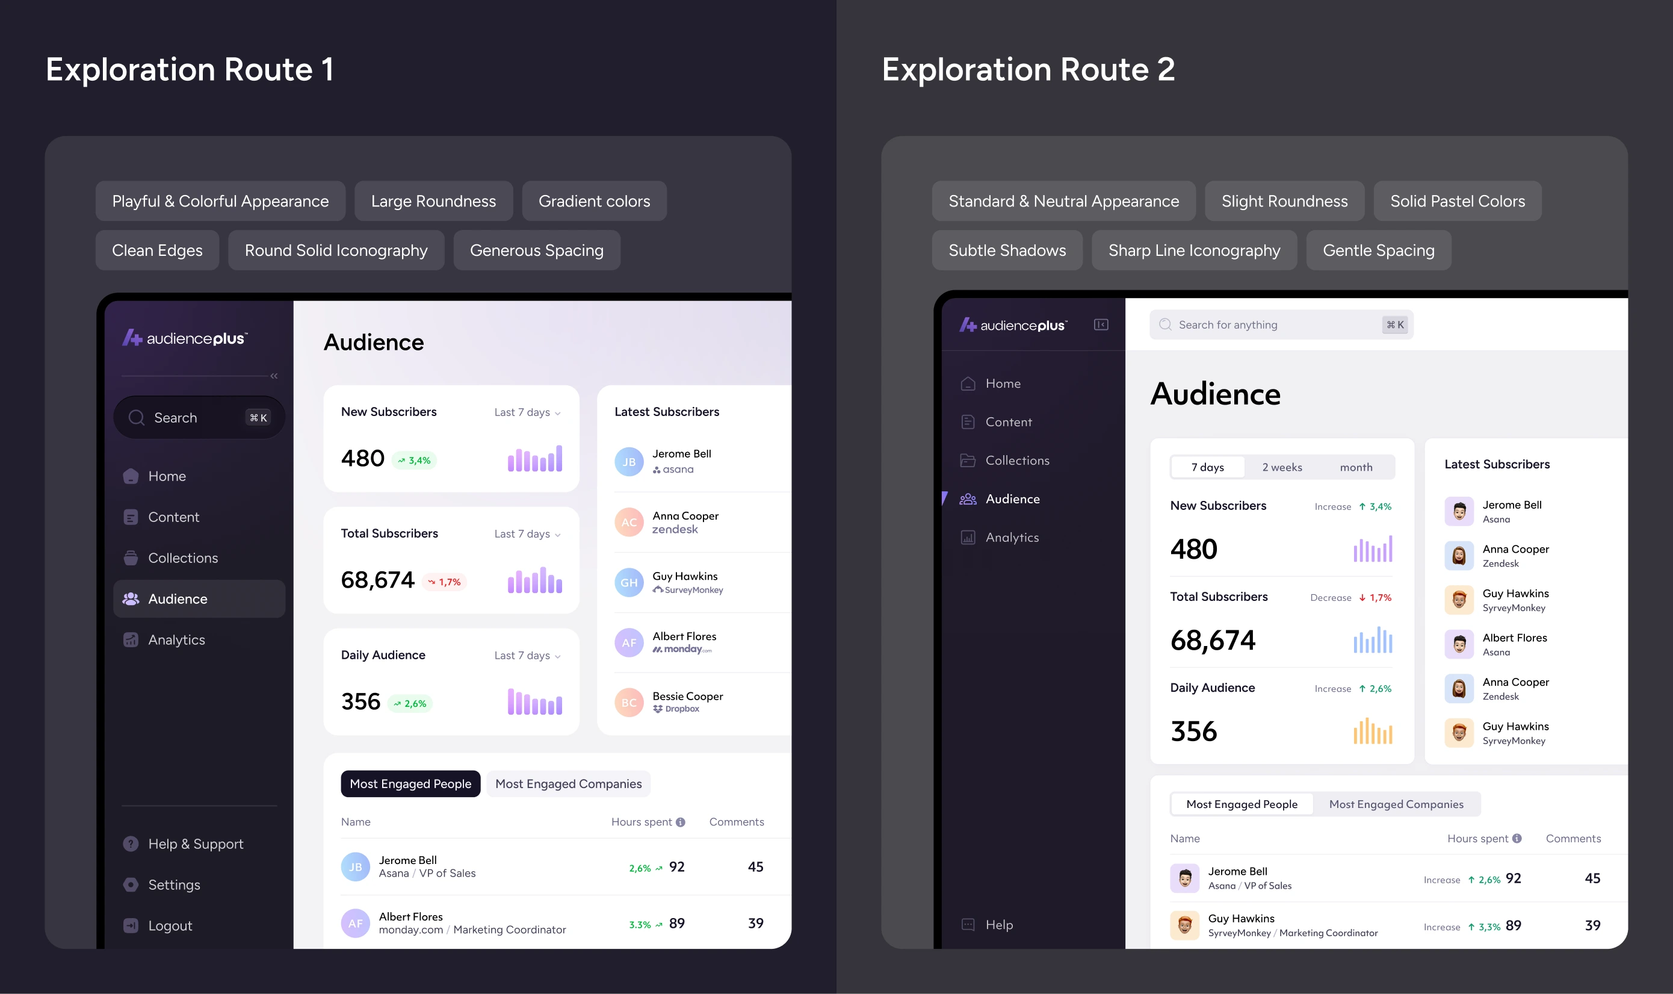The height and width of the screenshot is (994, 1673).
Task: Click the Content link in Route 1 sidebar
Action: (x=173, y=517)
